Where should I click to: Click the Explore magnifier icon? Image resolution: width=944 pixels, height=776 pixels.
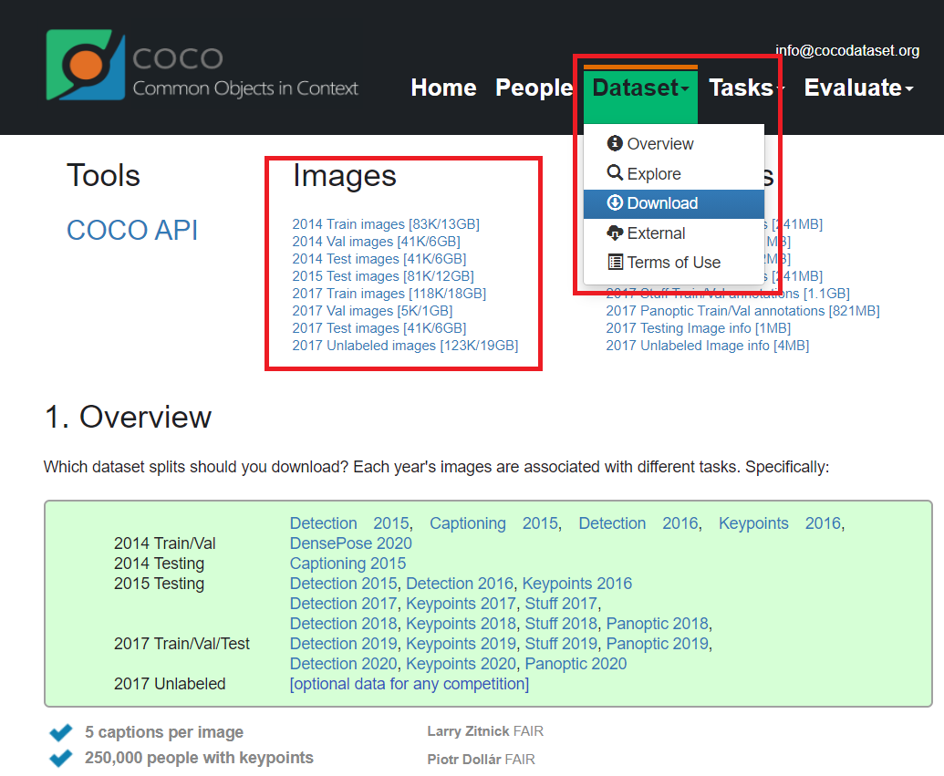[615, 172]
